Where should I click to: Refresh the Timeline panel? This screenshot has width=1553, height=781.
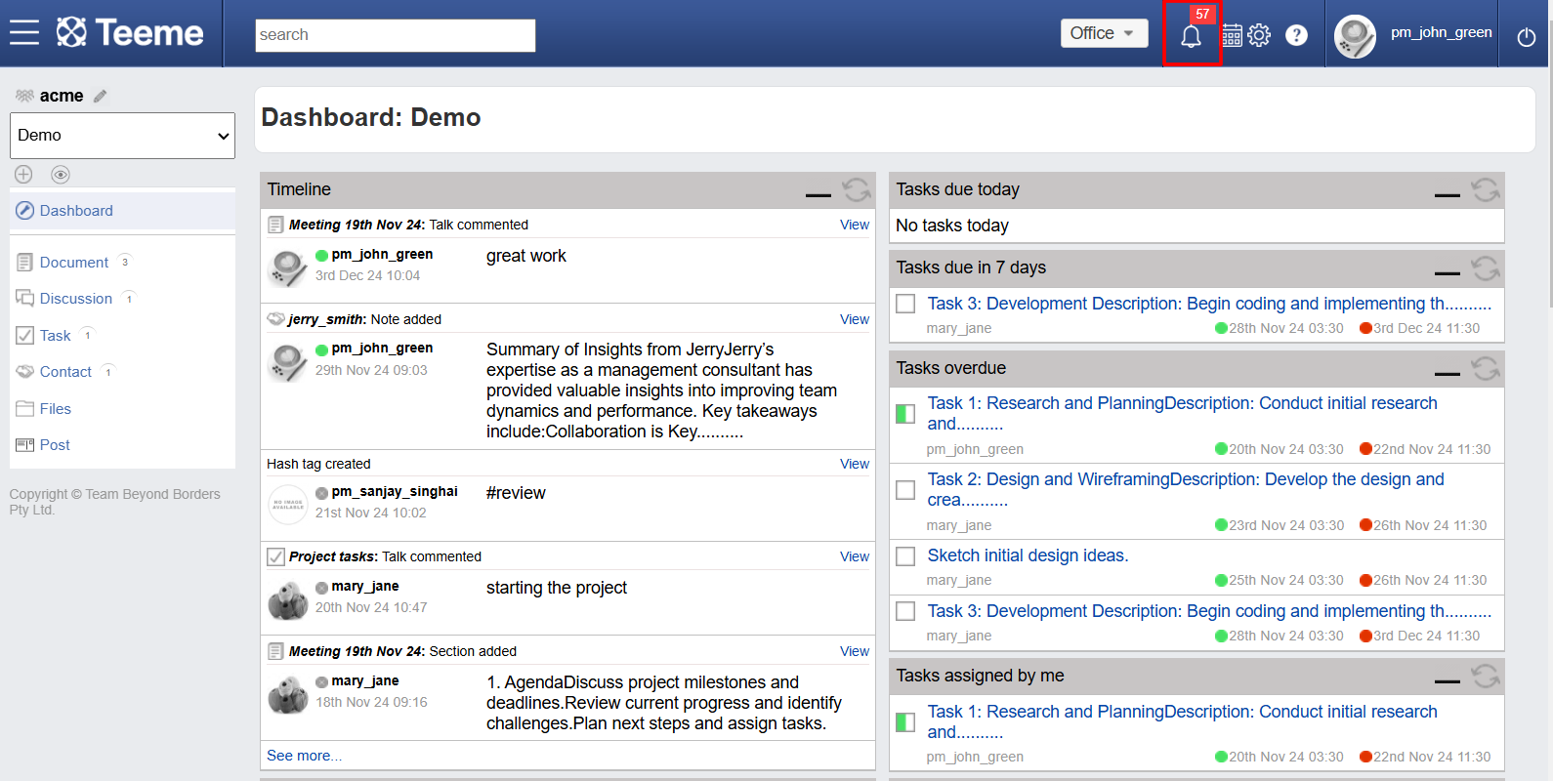click(857, 189)
